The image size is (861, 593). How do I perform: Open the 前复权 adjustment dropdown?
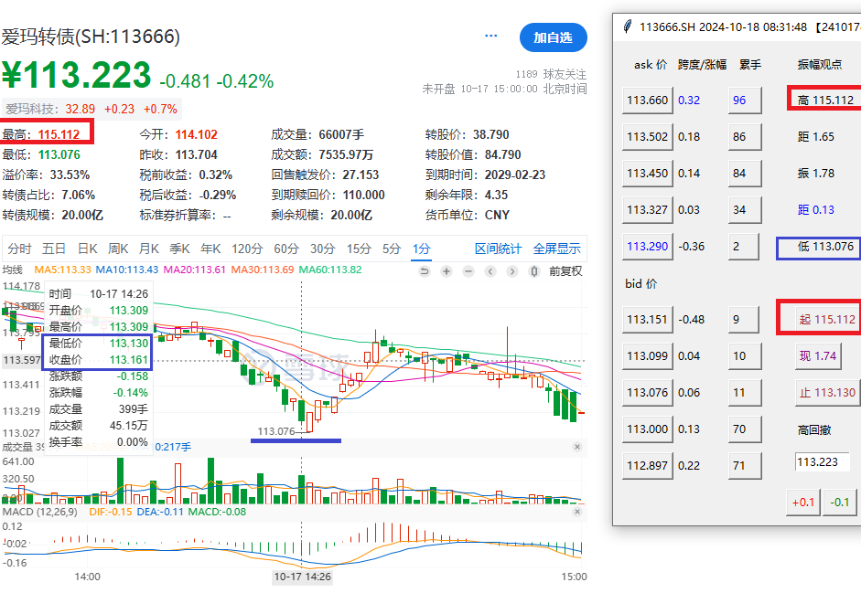click(565, 270)
